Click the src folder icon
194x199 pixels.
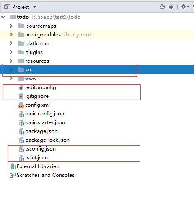click(21, 69)
